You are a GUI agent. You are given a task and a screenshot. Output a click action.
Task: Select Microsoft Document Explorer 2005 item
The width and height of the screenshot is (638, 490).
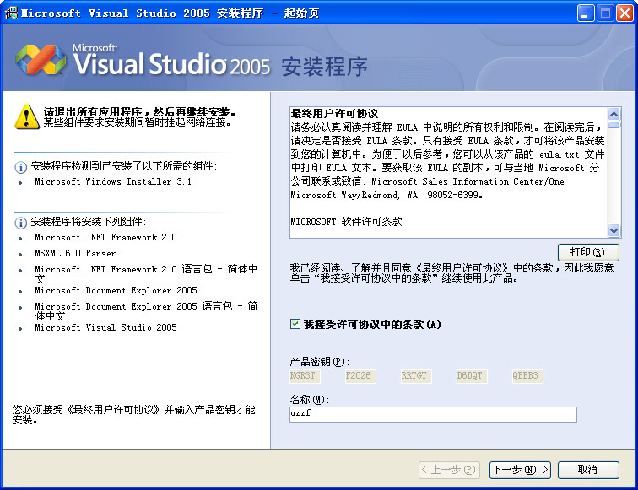(x=116, y=290)
